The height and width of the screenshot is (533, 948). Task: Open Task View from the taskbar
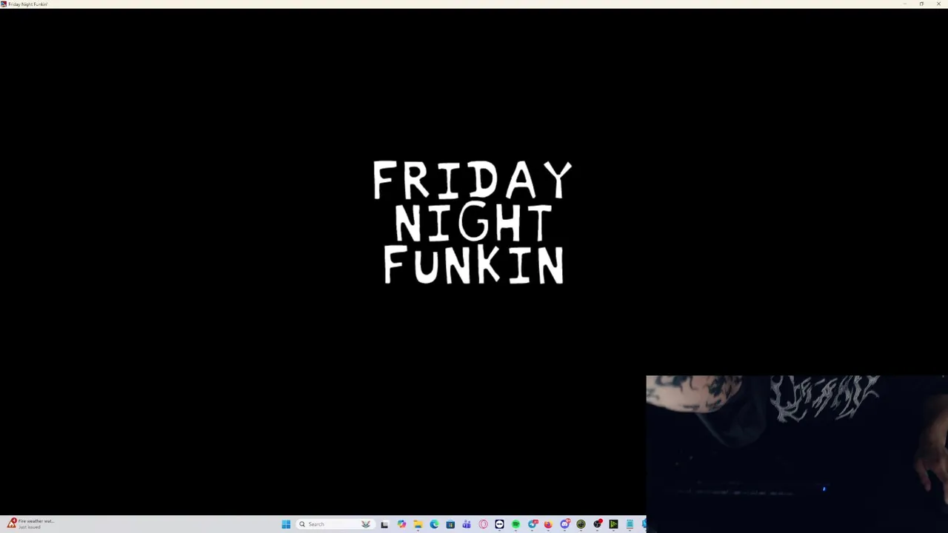(384, 524)
